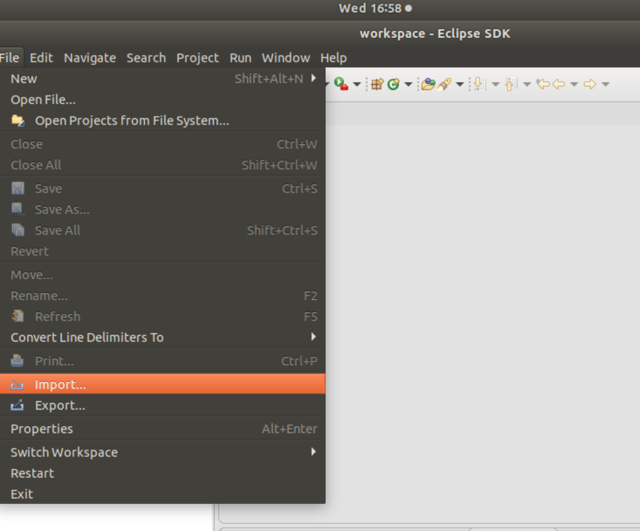Select Import... in the File menu

pyautogui.click(x=162, y=384)
